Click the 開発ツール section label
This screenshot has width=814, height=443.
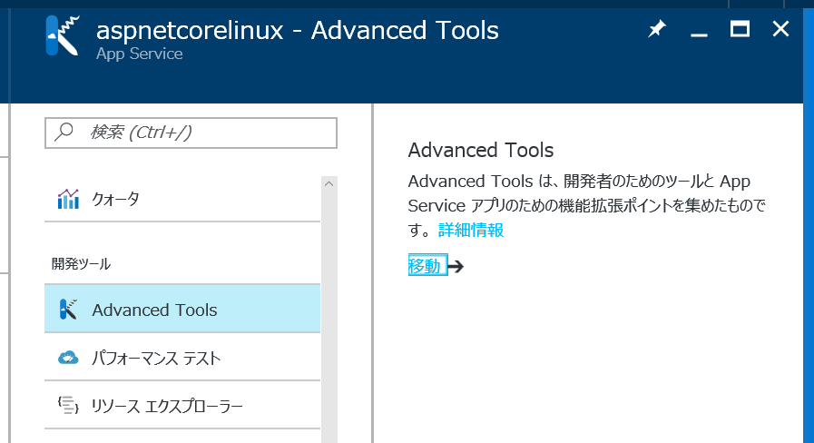[81, 264]
